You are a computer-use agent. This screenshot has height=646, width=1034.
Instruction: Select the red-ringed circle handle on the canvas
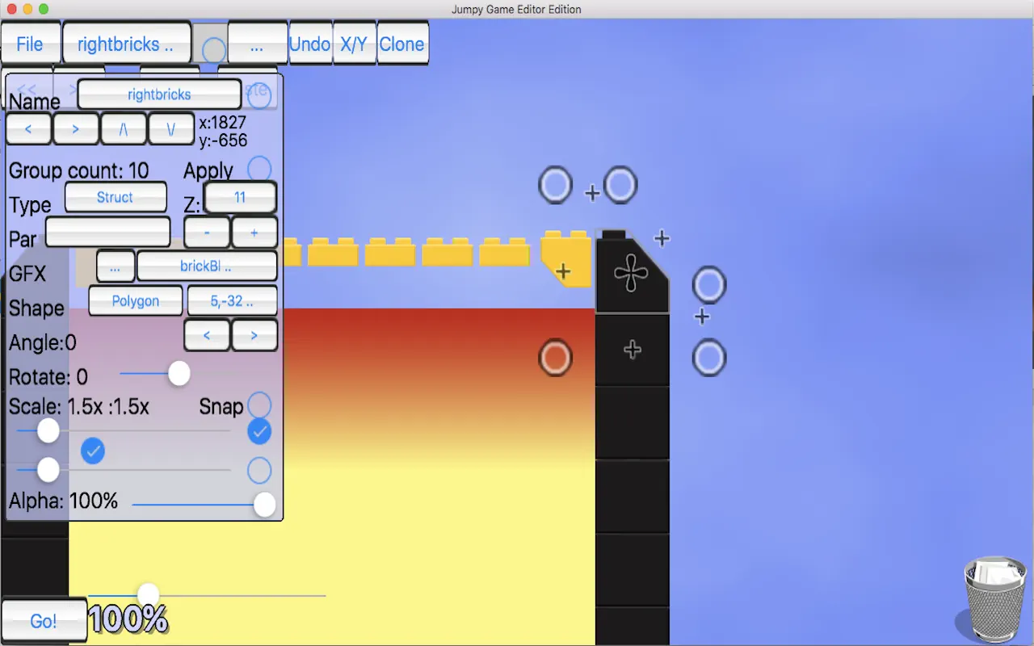coord(555,357)
